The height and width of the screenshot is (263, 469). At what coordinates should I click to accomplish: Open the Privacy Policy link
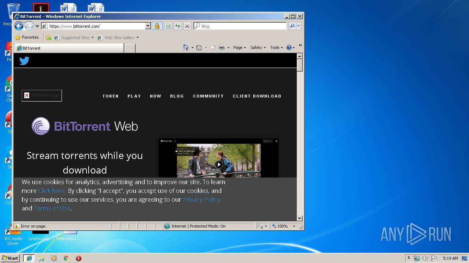202,199
